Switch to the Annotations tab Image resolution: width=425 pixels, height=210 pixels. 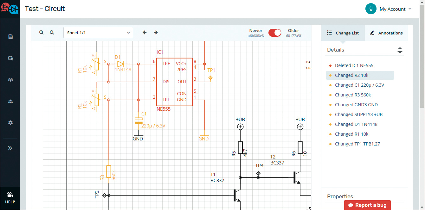386,33
